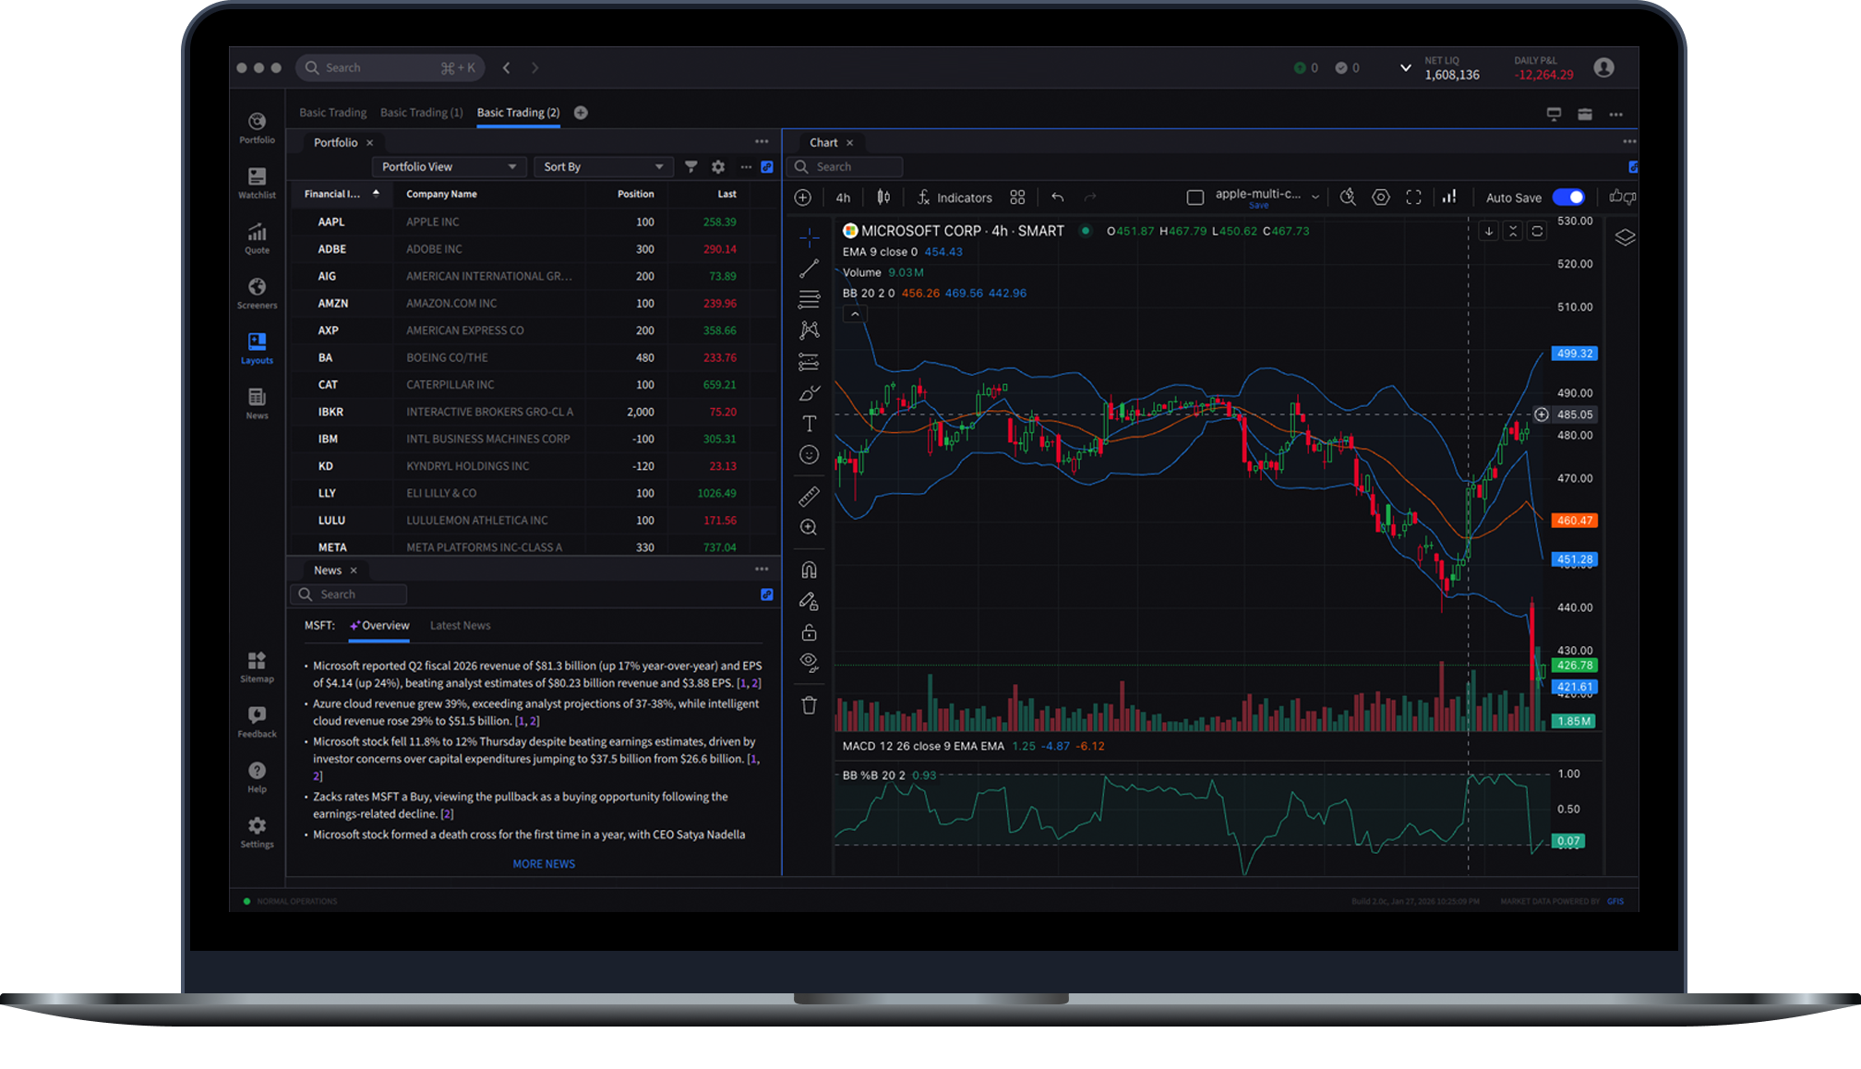Viewport: 1861px width, 1069px height.
Task: Open the Portfolio section in the sidebar
Action: [x=257, y=127]
